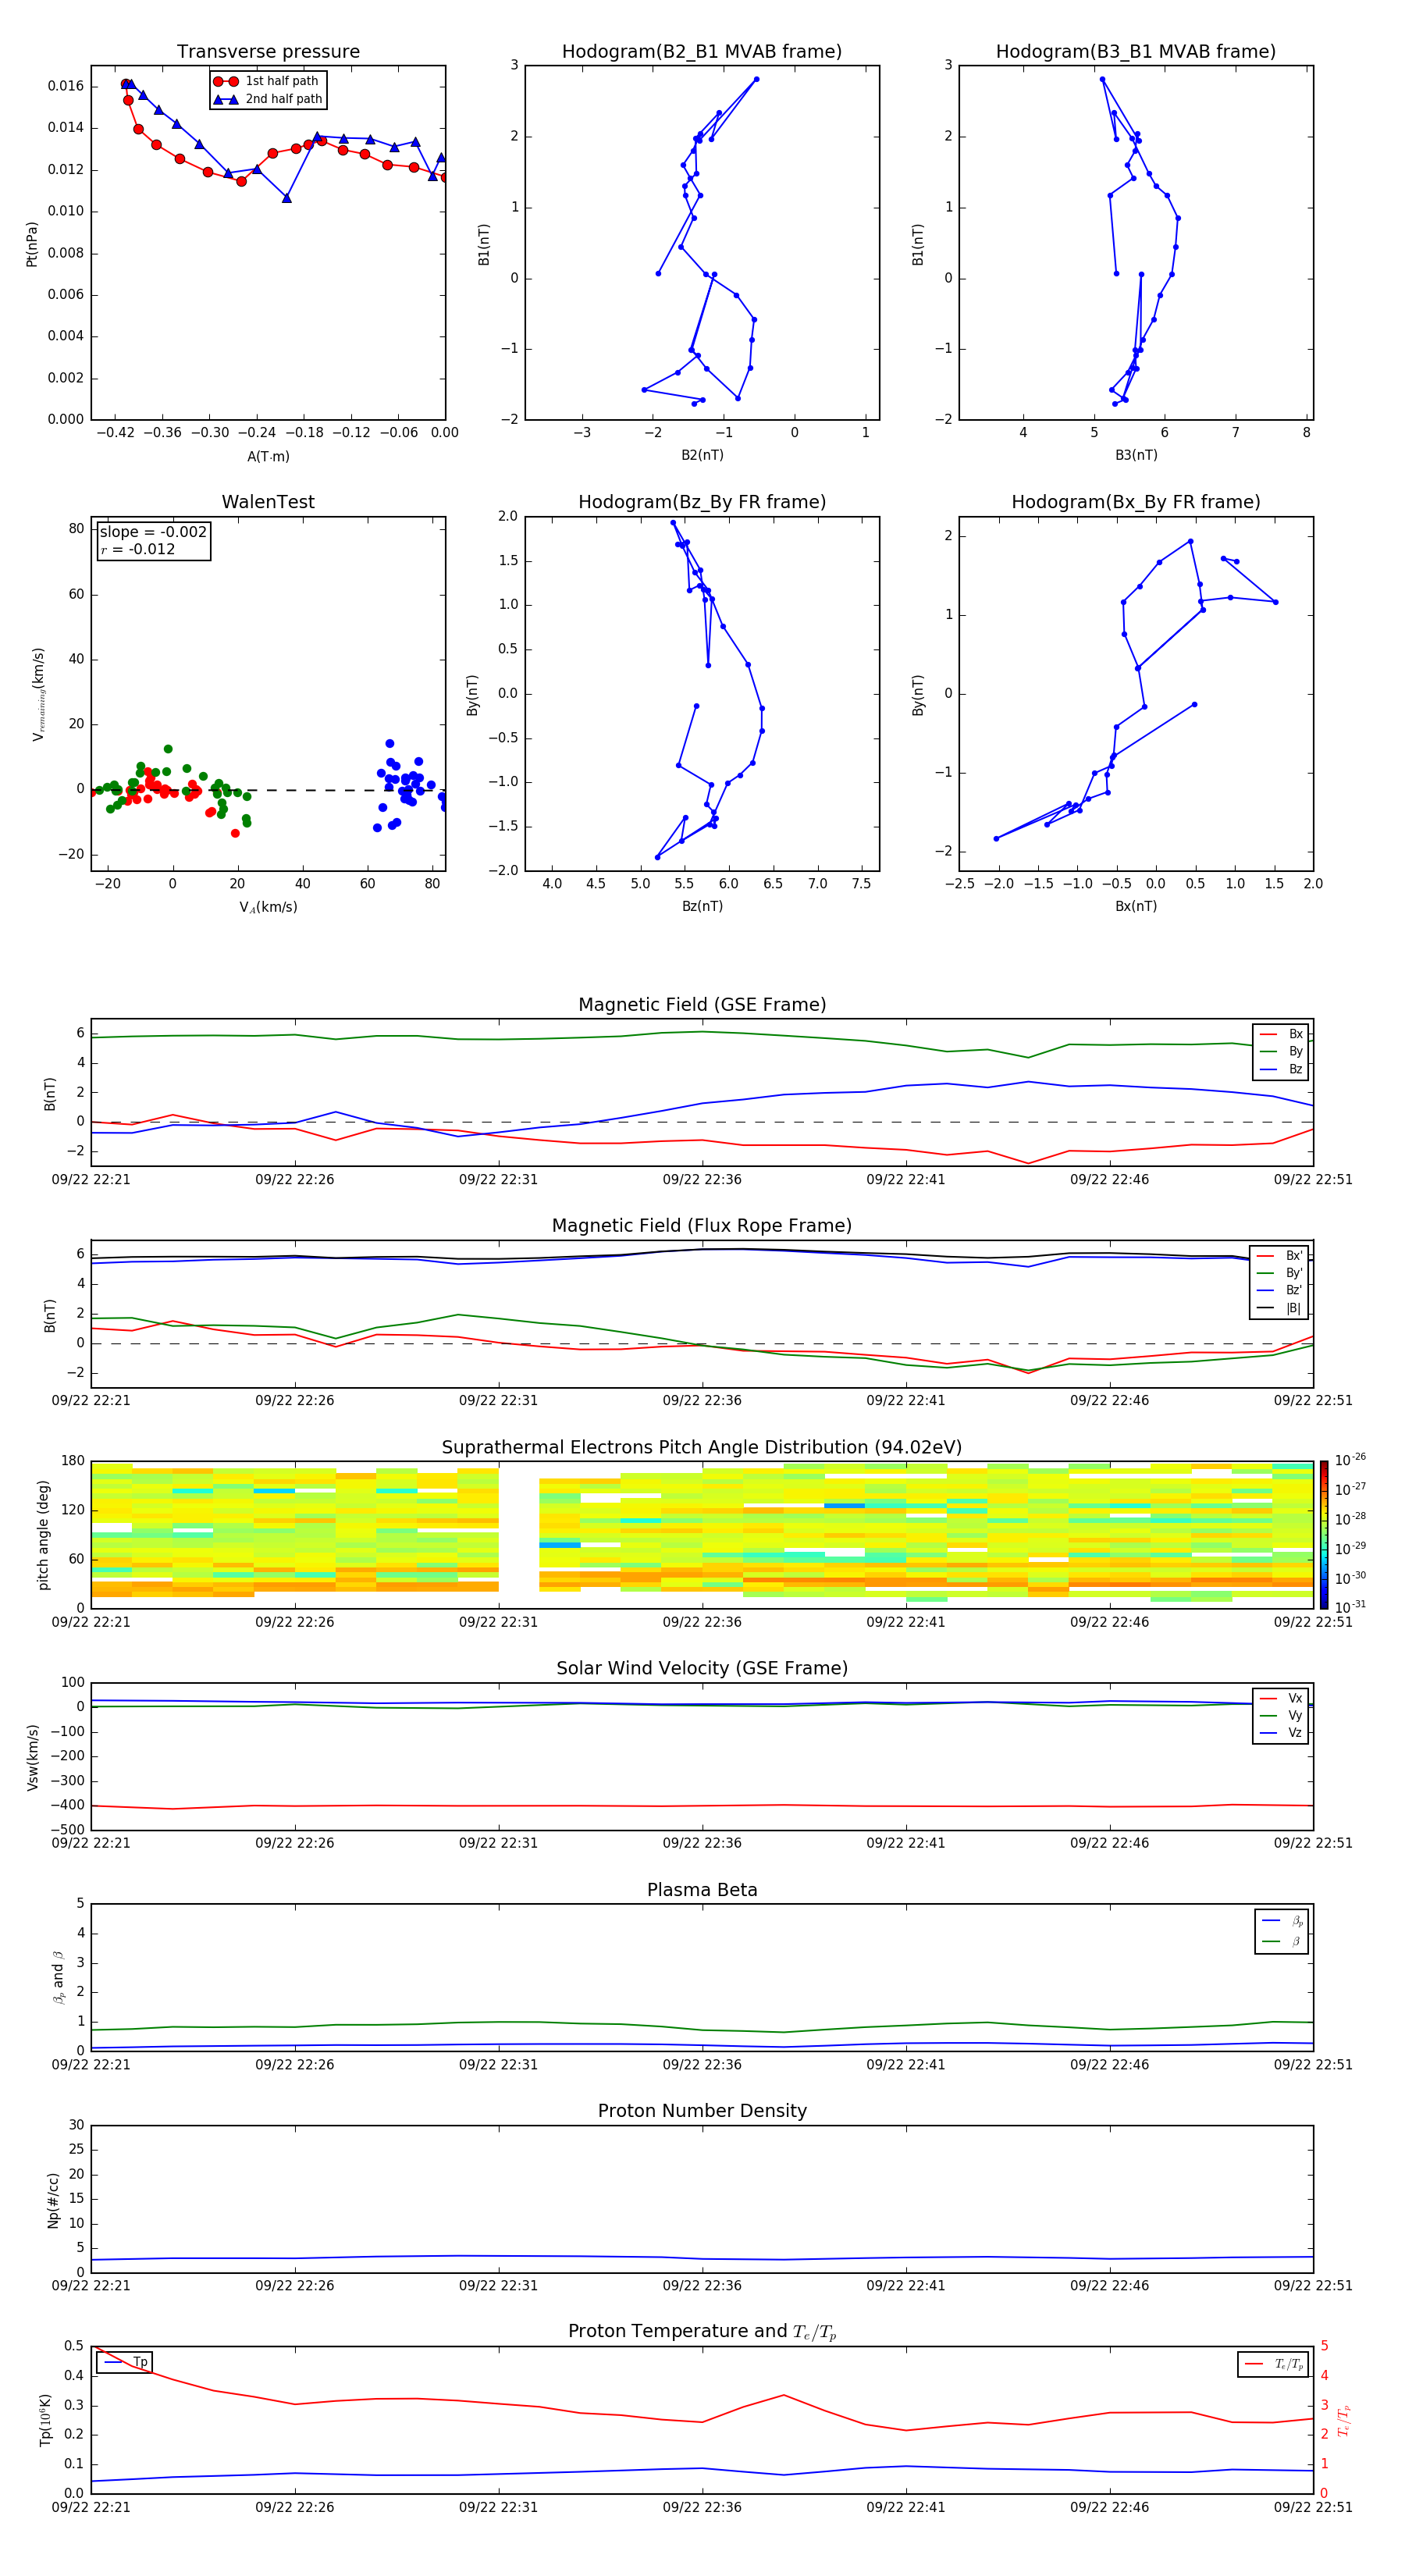Viewport: 1405px width, 2576px height.
Task: Click the "A(T·m)" x-axis label
Action: (268, 457)
